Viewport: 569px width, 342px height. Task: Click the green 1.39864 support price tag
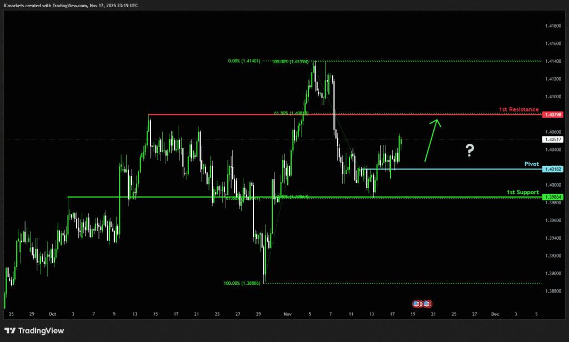click(x=553, y=197)
